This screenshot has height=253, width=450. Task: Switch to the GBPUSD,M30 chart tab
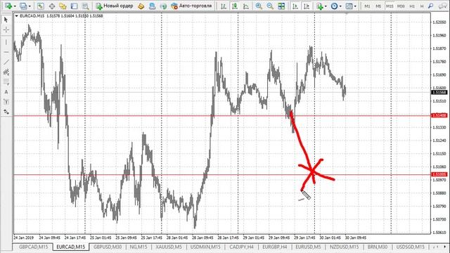click(108, 247)
